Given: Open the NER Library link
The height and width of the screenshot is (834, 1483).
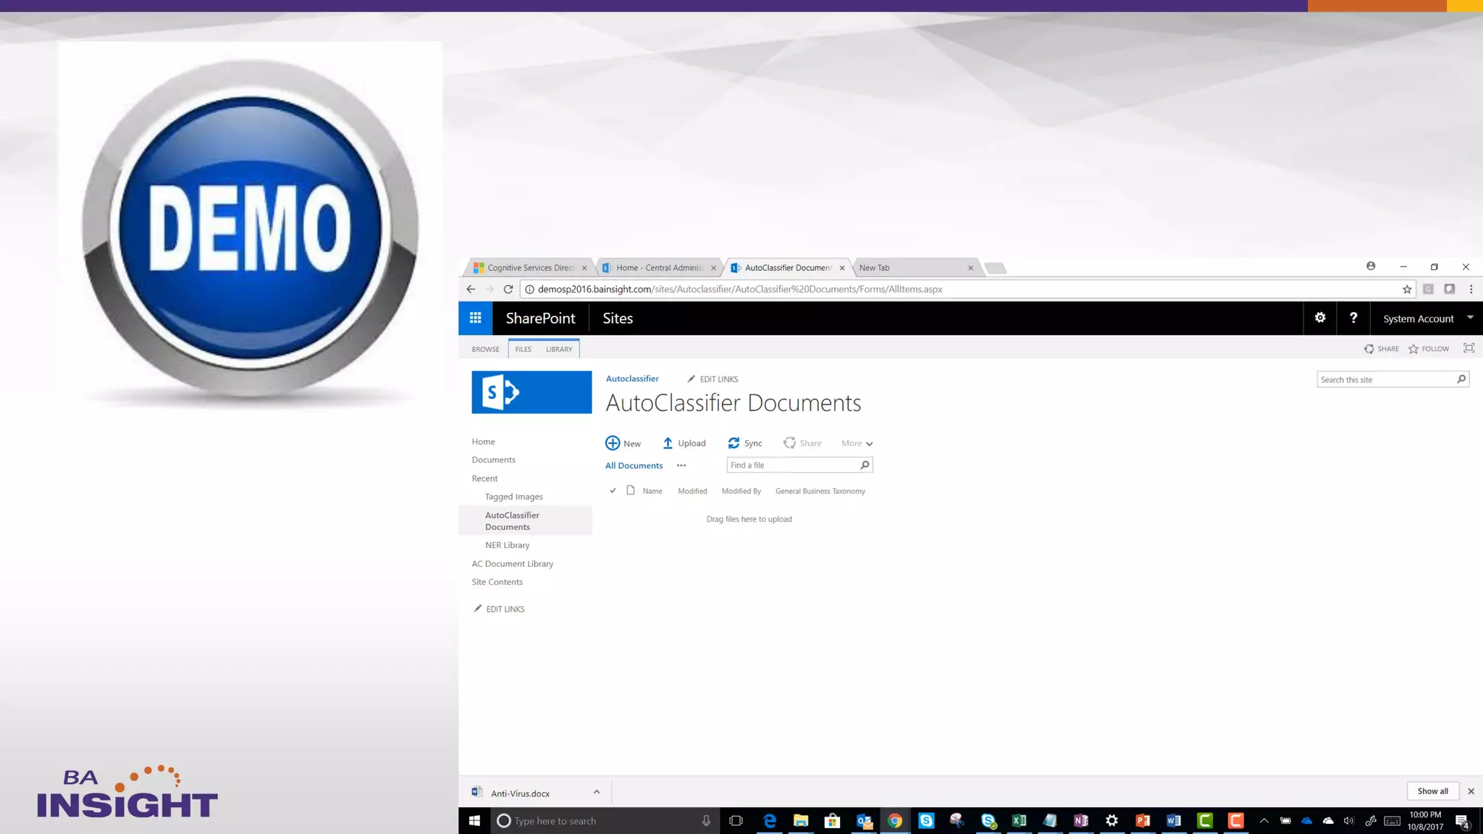Looking at the screenshot, I should point(507,545).
